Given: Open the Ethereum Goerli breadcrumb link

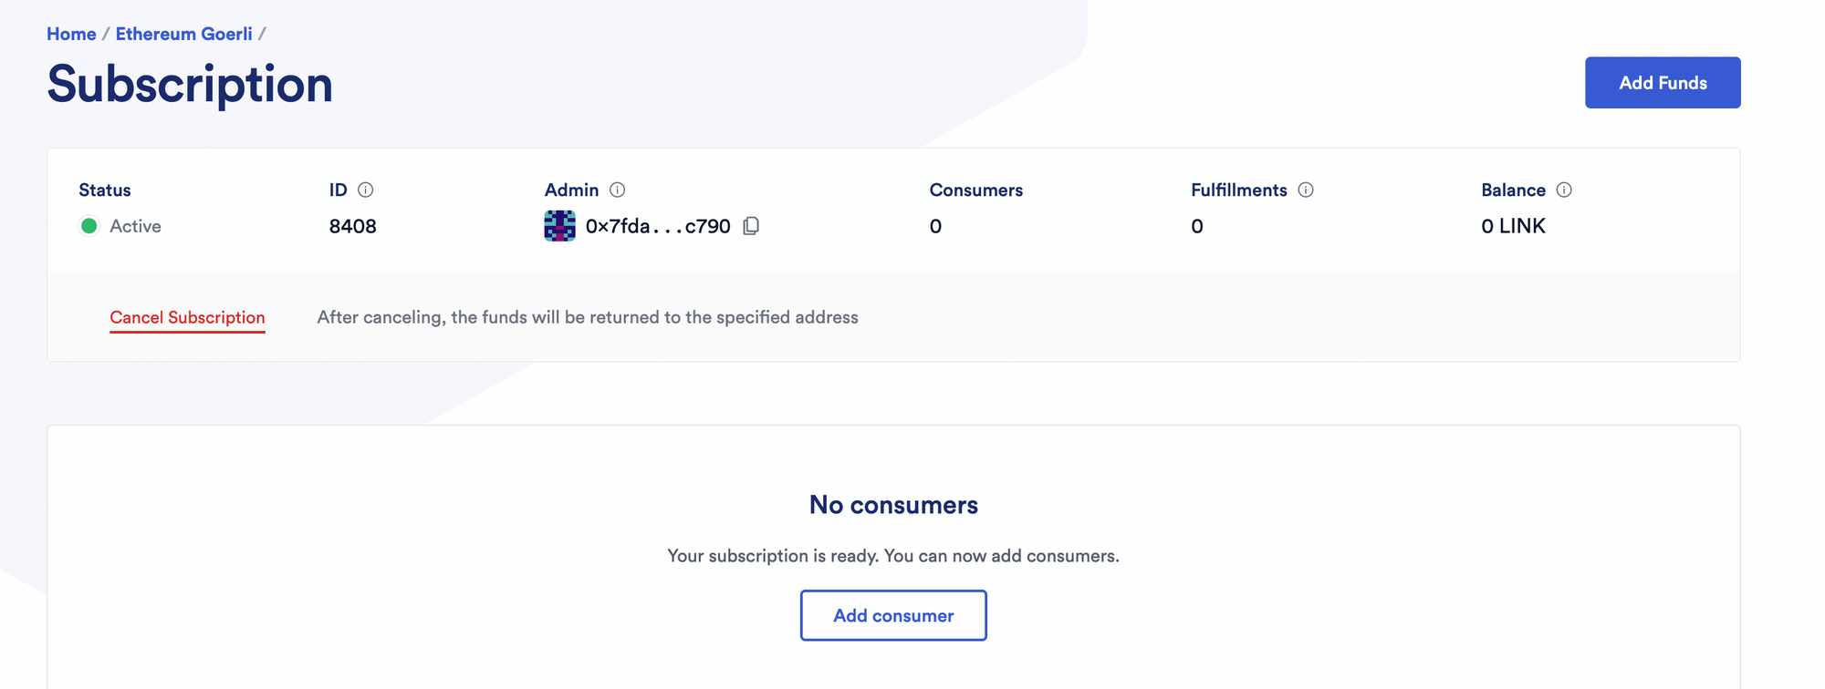Looking at the screenshot, I should coord(183,33).
